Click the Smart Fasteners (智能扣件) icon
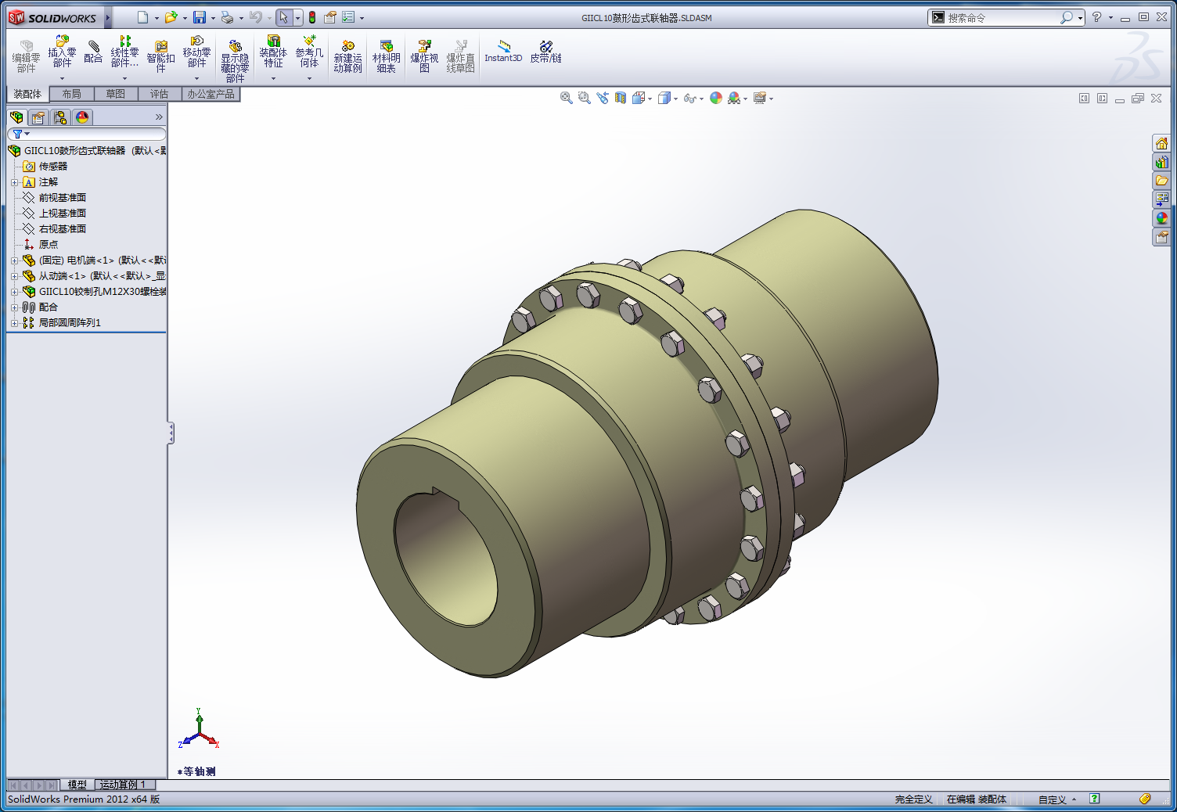The height and width of the screenshot is (812, 1177). [x=160, y=56]
